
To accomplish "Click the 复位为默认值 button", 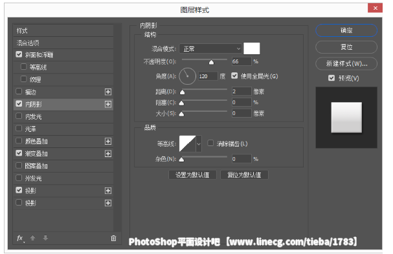I will click(244, 175).
